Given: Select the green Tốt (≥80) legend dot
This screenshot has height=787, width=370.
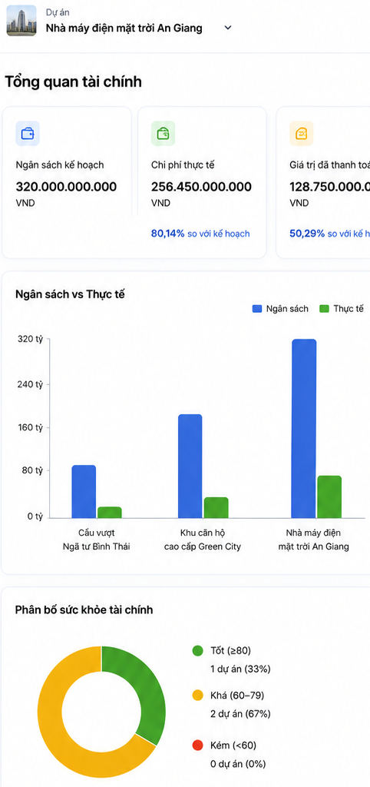Looking at the screenshot, I should [198, 651].
